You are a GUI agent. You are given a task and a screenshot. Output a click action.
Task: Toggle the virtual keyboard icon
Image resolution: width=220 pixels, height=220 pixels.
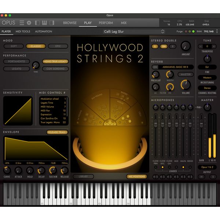[x=44, y=23]
